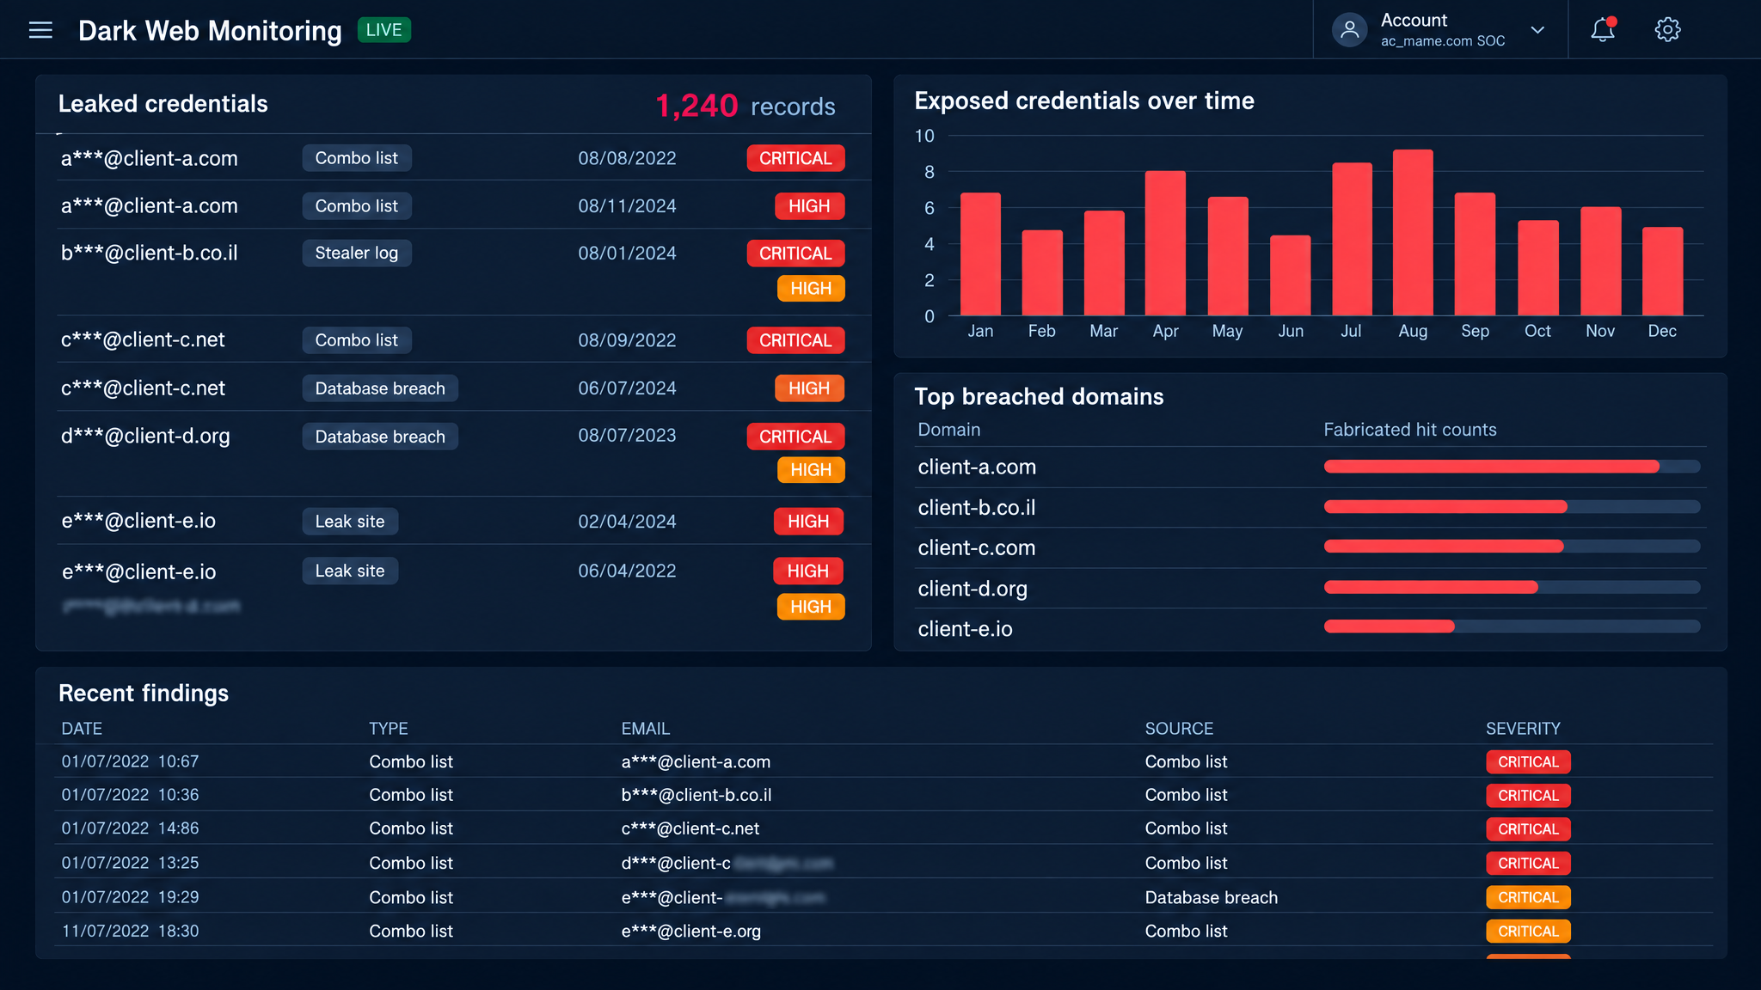Click the LIVE status badge
Viewport: 1761px width, 990px height.
(383, 30)
